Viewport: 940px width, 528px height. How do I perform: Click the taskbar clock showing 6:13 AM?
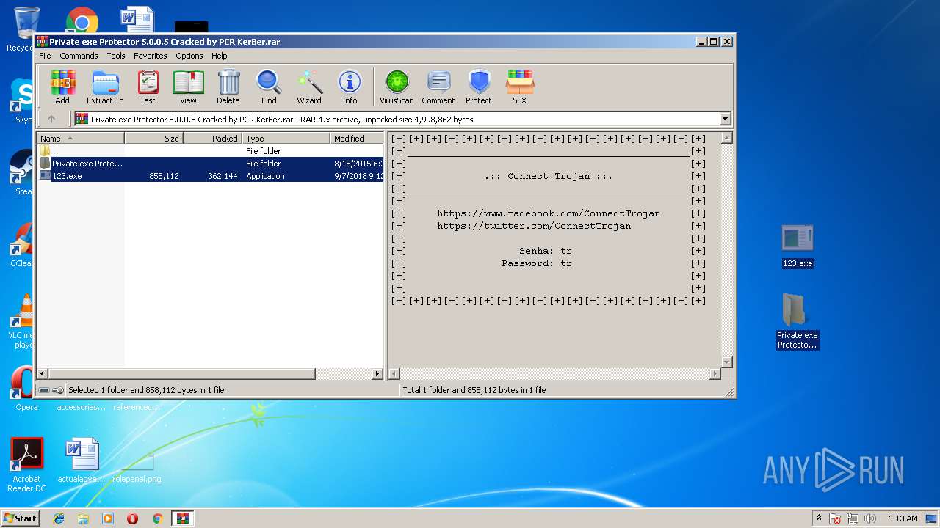coord(903,518)
